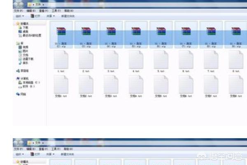The width and height of the screenshot is (247, 165).
Task: Expand 组织 dropdown in upper window toolbar
Action: (20, 16)
